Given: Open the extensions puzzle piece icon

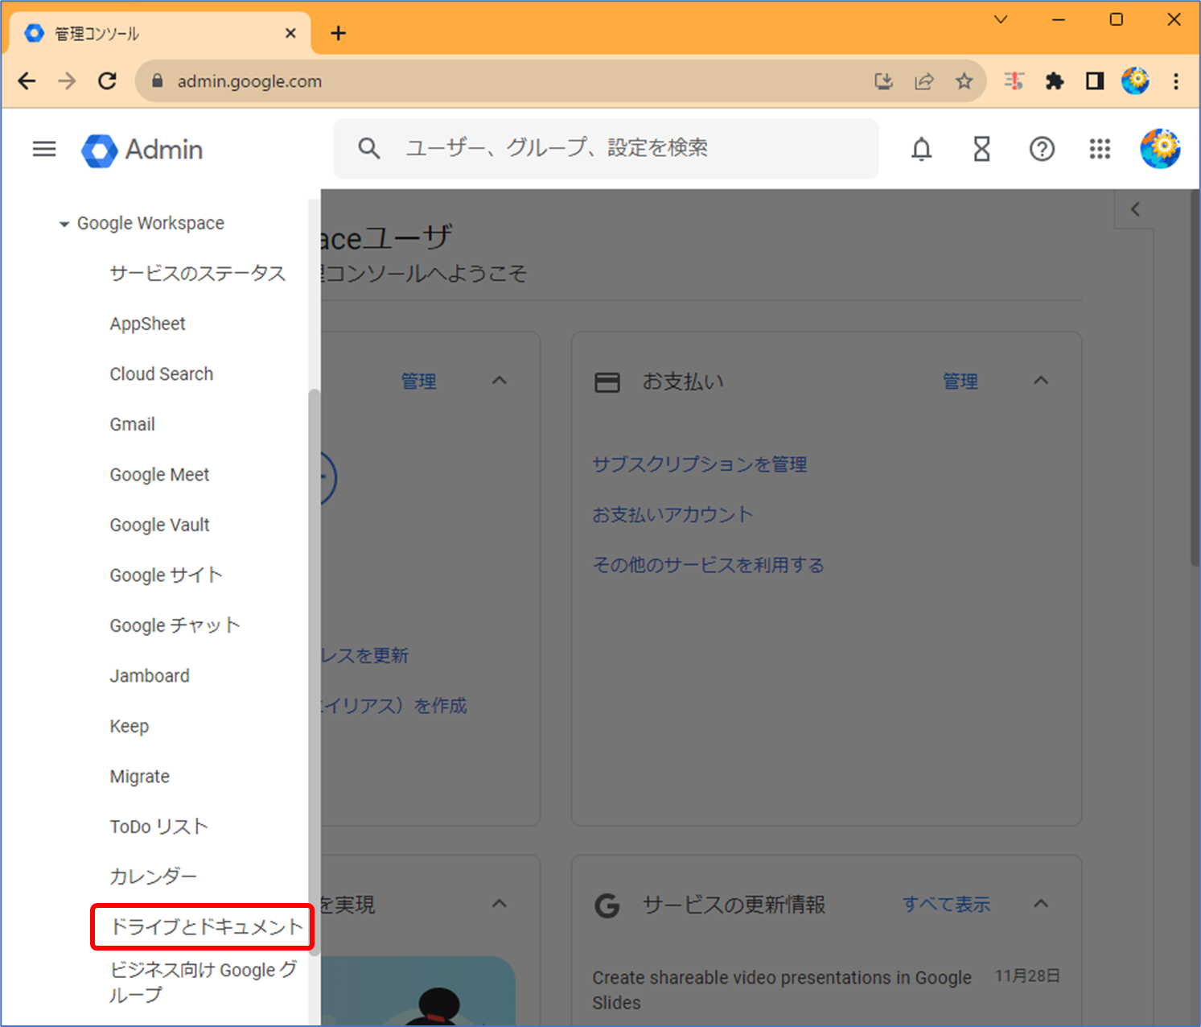Looking at the screenshot, I should click(1054, 80).
